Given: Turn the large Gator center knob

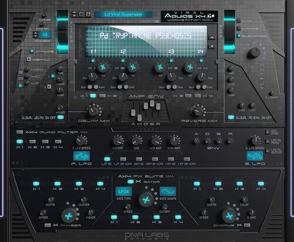Looking at the screenshot, I should click(x=146, y=200).
